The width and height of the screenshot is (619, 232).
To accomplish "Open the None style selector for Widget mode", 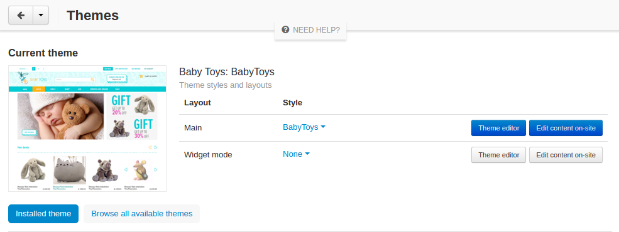I will pos(296,154).
